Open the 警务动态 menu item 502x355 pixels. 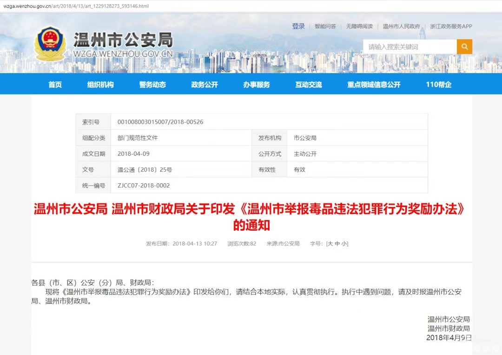pyautogui.click(x=152, y=85)
